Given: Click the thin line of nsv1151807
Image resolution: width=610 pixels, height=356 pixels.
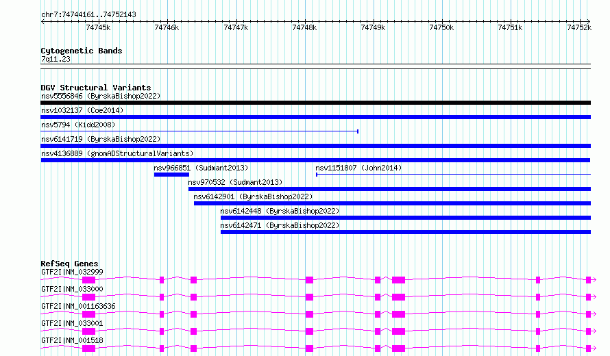Looking at the screenshot, I should (x=453, y=175).
